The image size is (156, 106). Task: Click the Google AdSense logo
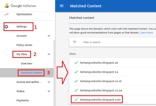point(20,6)
